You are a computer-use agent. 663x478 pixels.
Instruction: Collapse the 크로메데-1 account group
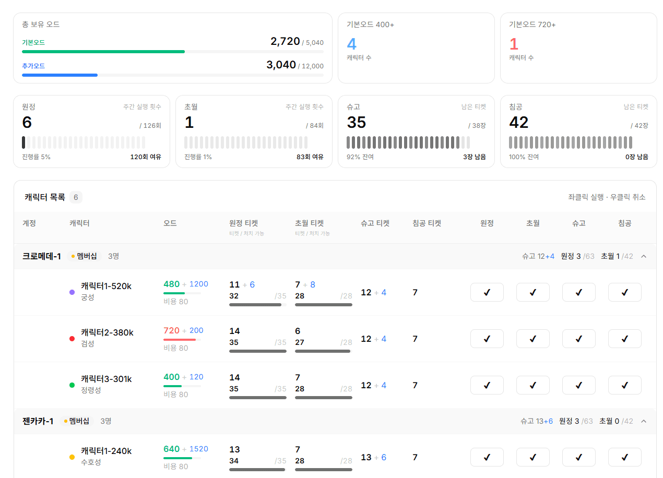point(644,256)
